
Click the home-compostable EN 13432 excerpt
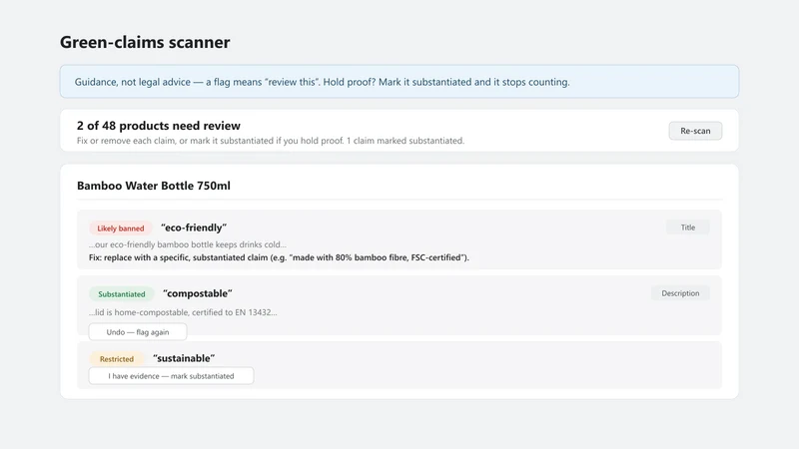(183, 312)
